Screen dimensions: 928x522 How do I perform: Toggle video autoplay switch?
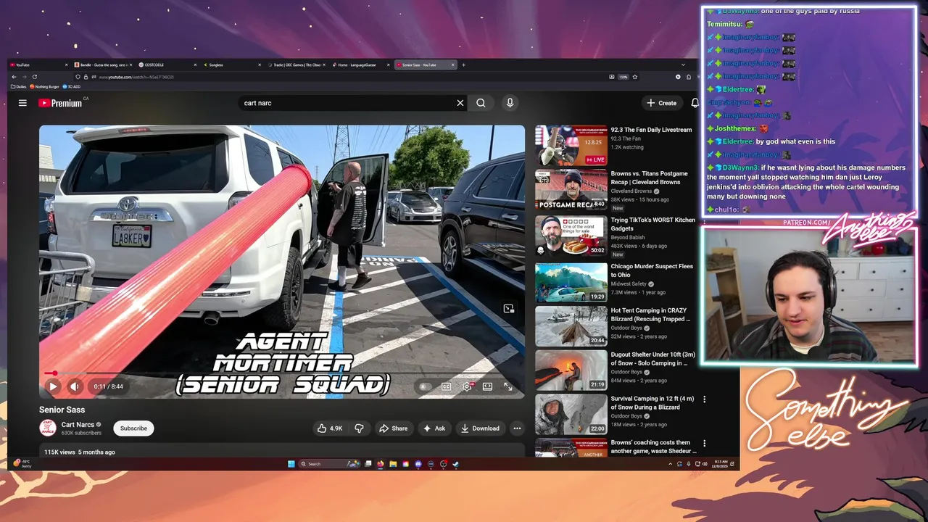425,386
